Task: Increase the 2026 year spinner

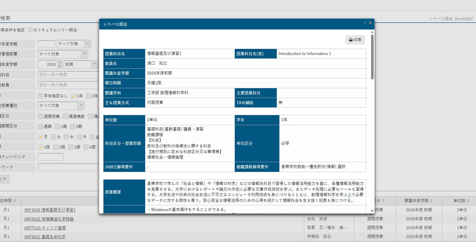Action: coord(60,62)
